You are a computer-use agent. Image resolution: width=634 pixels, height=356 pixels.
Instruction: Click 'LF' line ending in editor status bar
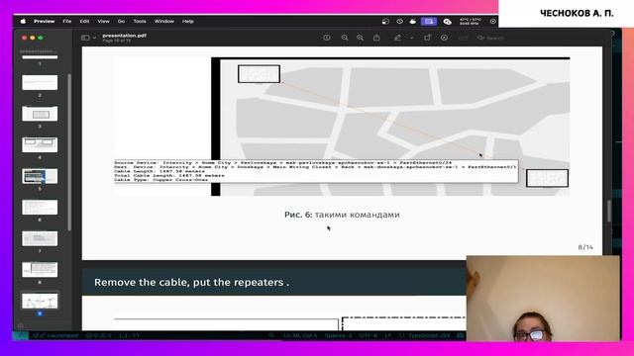[x=388, y=335]
